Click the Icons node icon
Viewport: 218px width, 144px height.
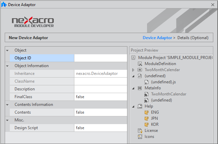coord(140,137)
